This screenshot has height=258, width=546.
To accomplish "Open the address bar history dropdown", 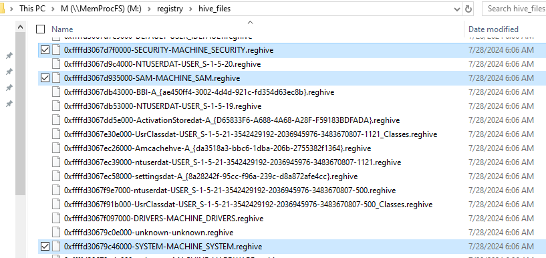I will (x=457, y=9).
